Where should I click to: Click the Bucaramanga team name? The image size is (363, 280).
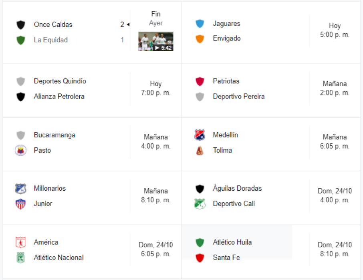[54, 135]
